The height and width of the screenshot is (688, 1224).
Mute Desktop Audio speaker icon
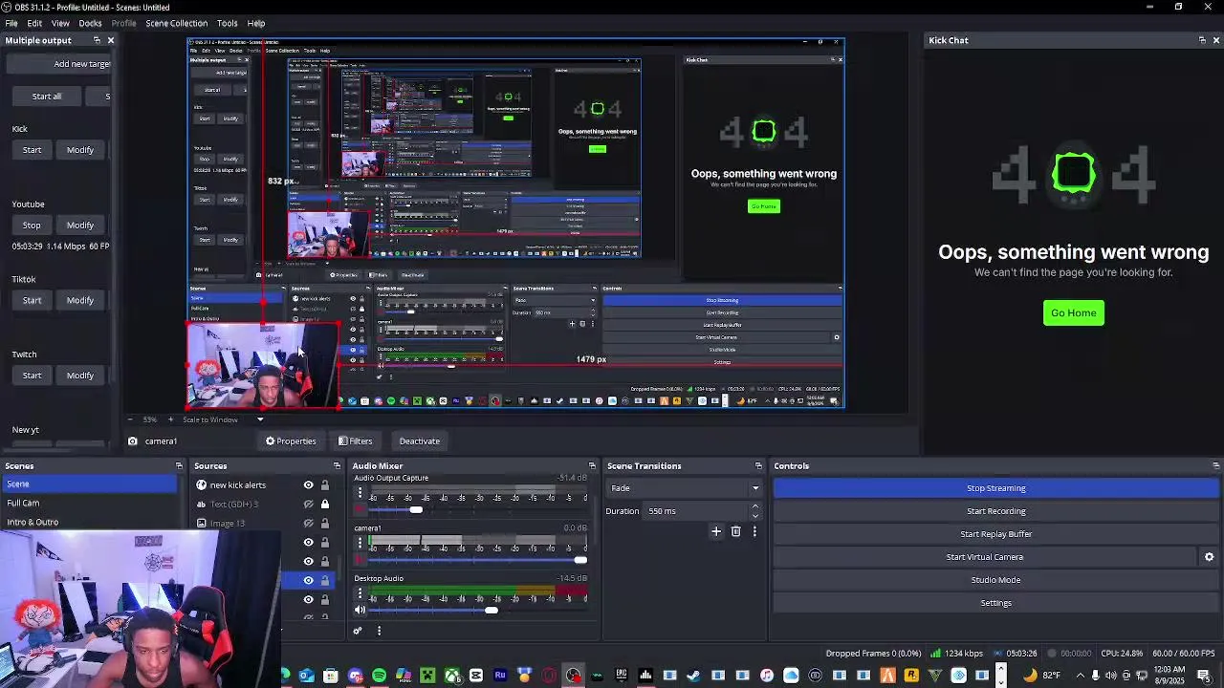pos(361,610)
